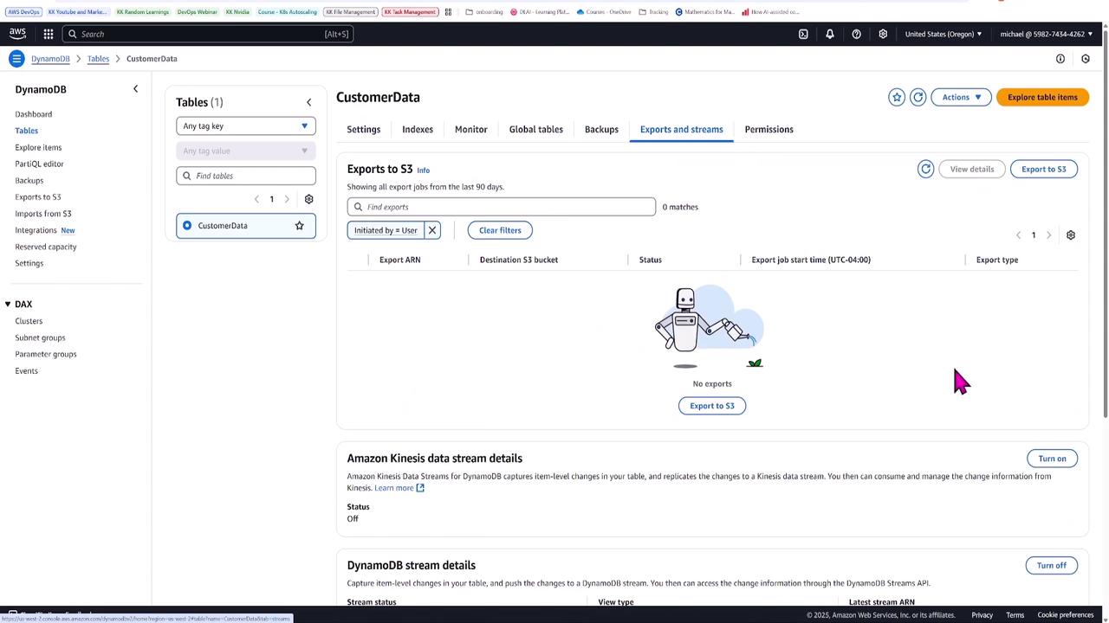Collapse the DAX section in sidebar

pos(8,305)
